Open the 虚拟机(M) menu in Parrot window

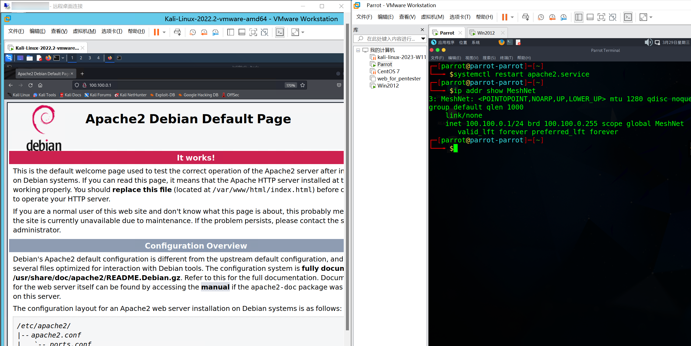(x=432, y=17)
